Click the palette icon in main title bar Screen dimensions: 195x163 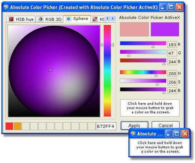[x=6, y=7]
